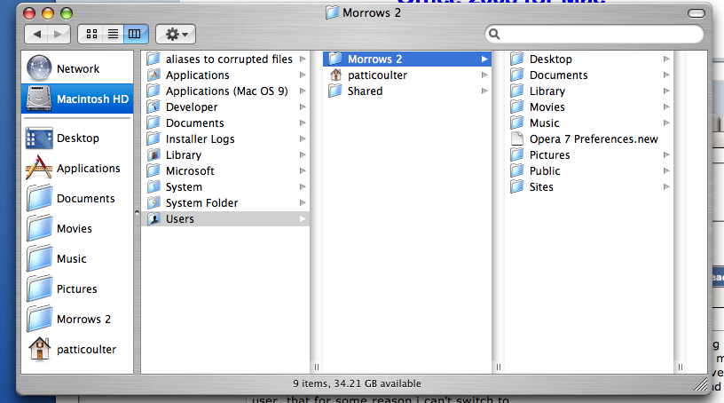Image resolution: width=724 pixels, height=403 pixels.
Task: Open Music folder icon in sidebar
Action: [39, 259]
